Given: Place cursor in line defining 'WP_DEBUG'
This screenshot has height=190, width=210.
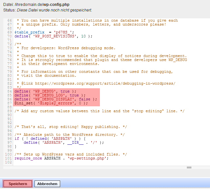Looking at the screenshot, I should pos(45,91).
